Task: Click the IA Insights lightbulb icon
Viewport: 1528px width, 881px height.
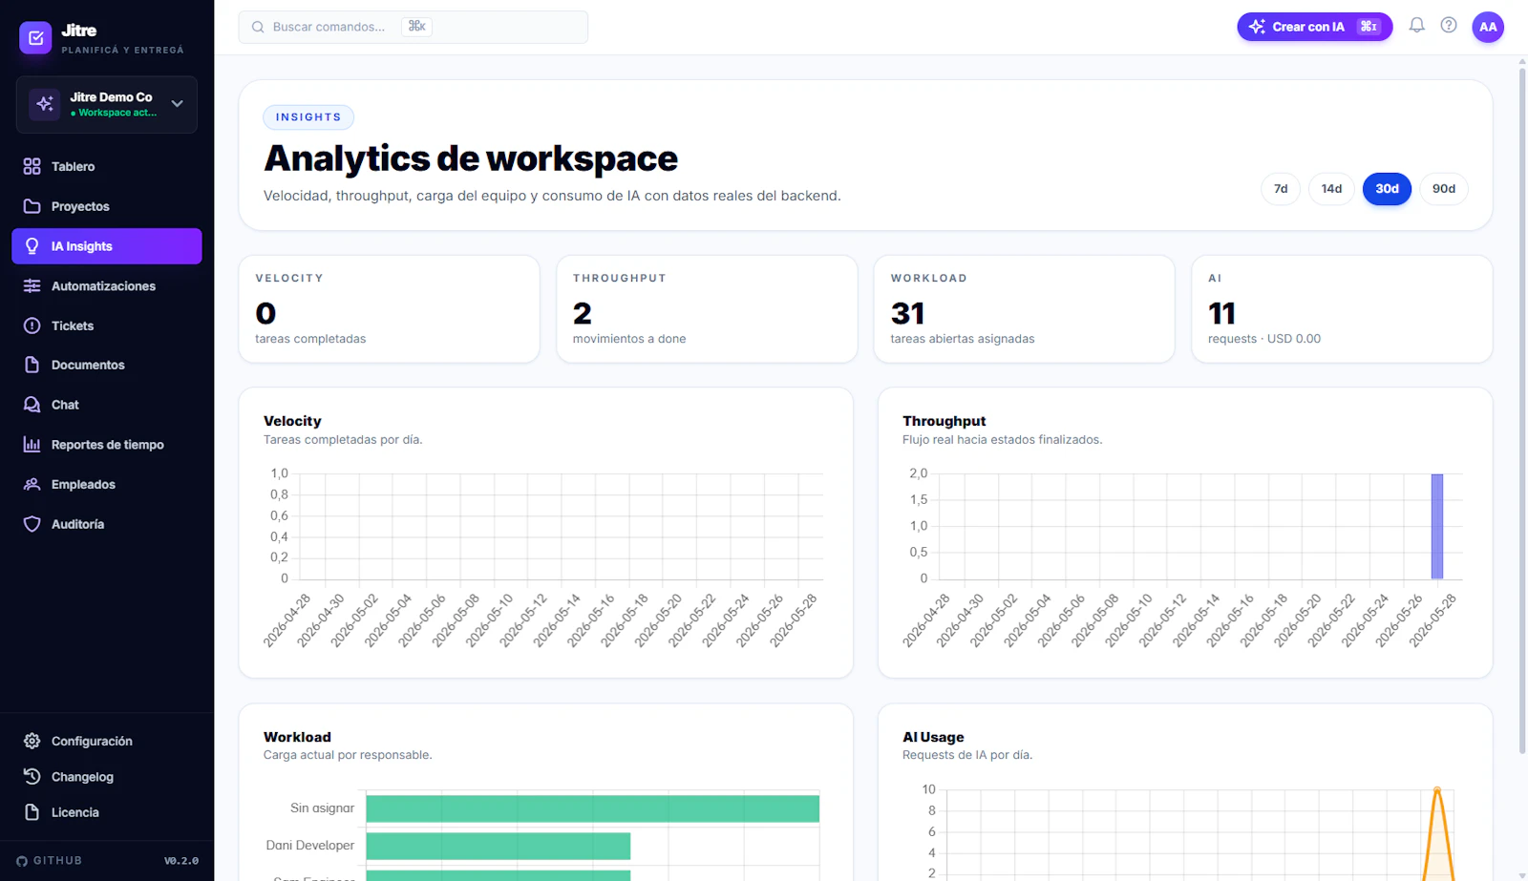Action: [x=32, y=246]
